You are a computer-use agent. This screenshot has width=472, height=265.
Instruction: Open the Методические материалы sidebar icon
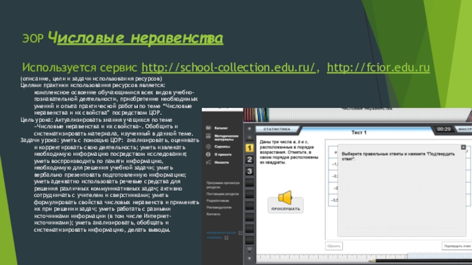208,136
